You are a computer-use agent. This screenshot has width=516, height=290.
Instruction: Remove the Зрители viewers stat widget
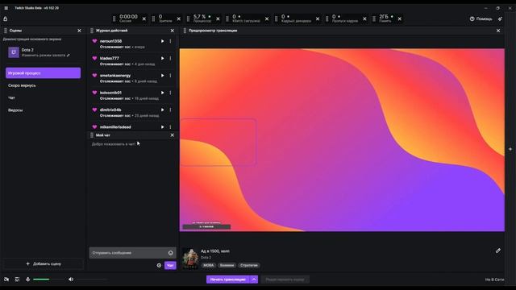(179, 19)
